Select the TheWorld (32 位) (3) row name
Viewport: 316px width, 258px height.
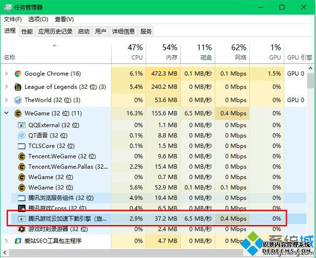(x=52, y=100)
